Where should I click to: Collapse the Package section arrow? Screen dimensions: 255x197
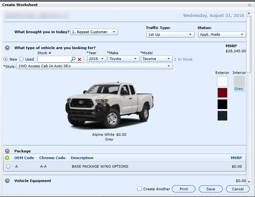[x=7, y=151]
